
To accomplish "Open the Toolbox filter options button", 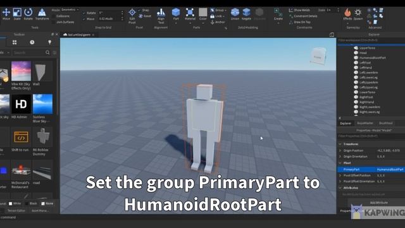I will click(x=54, y=53).
